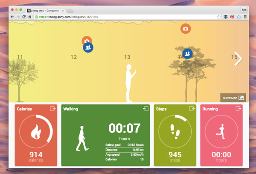The width and height of the screenshot is (256, 174).
Task: Click hour 12 on the timeline
Action: click(74, 57)
